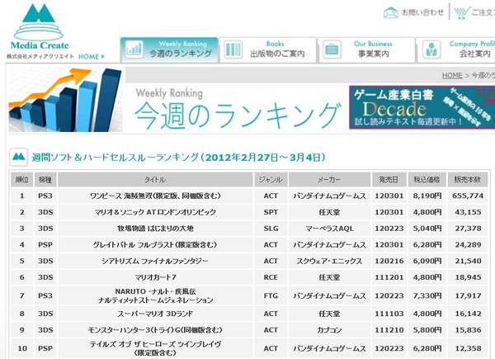Click the お問い合わせ contact link
This screenshot has height=359, width=495.
(x=422, y=12)
